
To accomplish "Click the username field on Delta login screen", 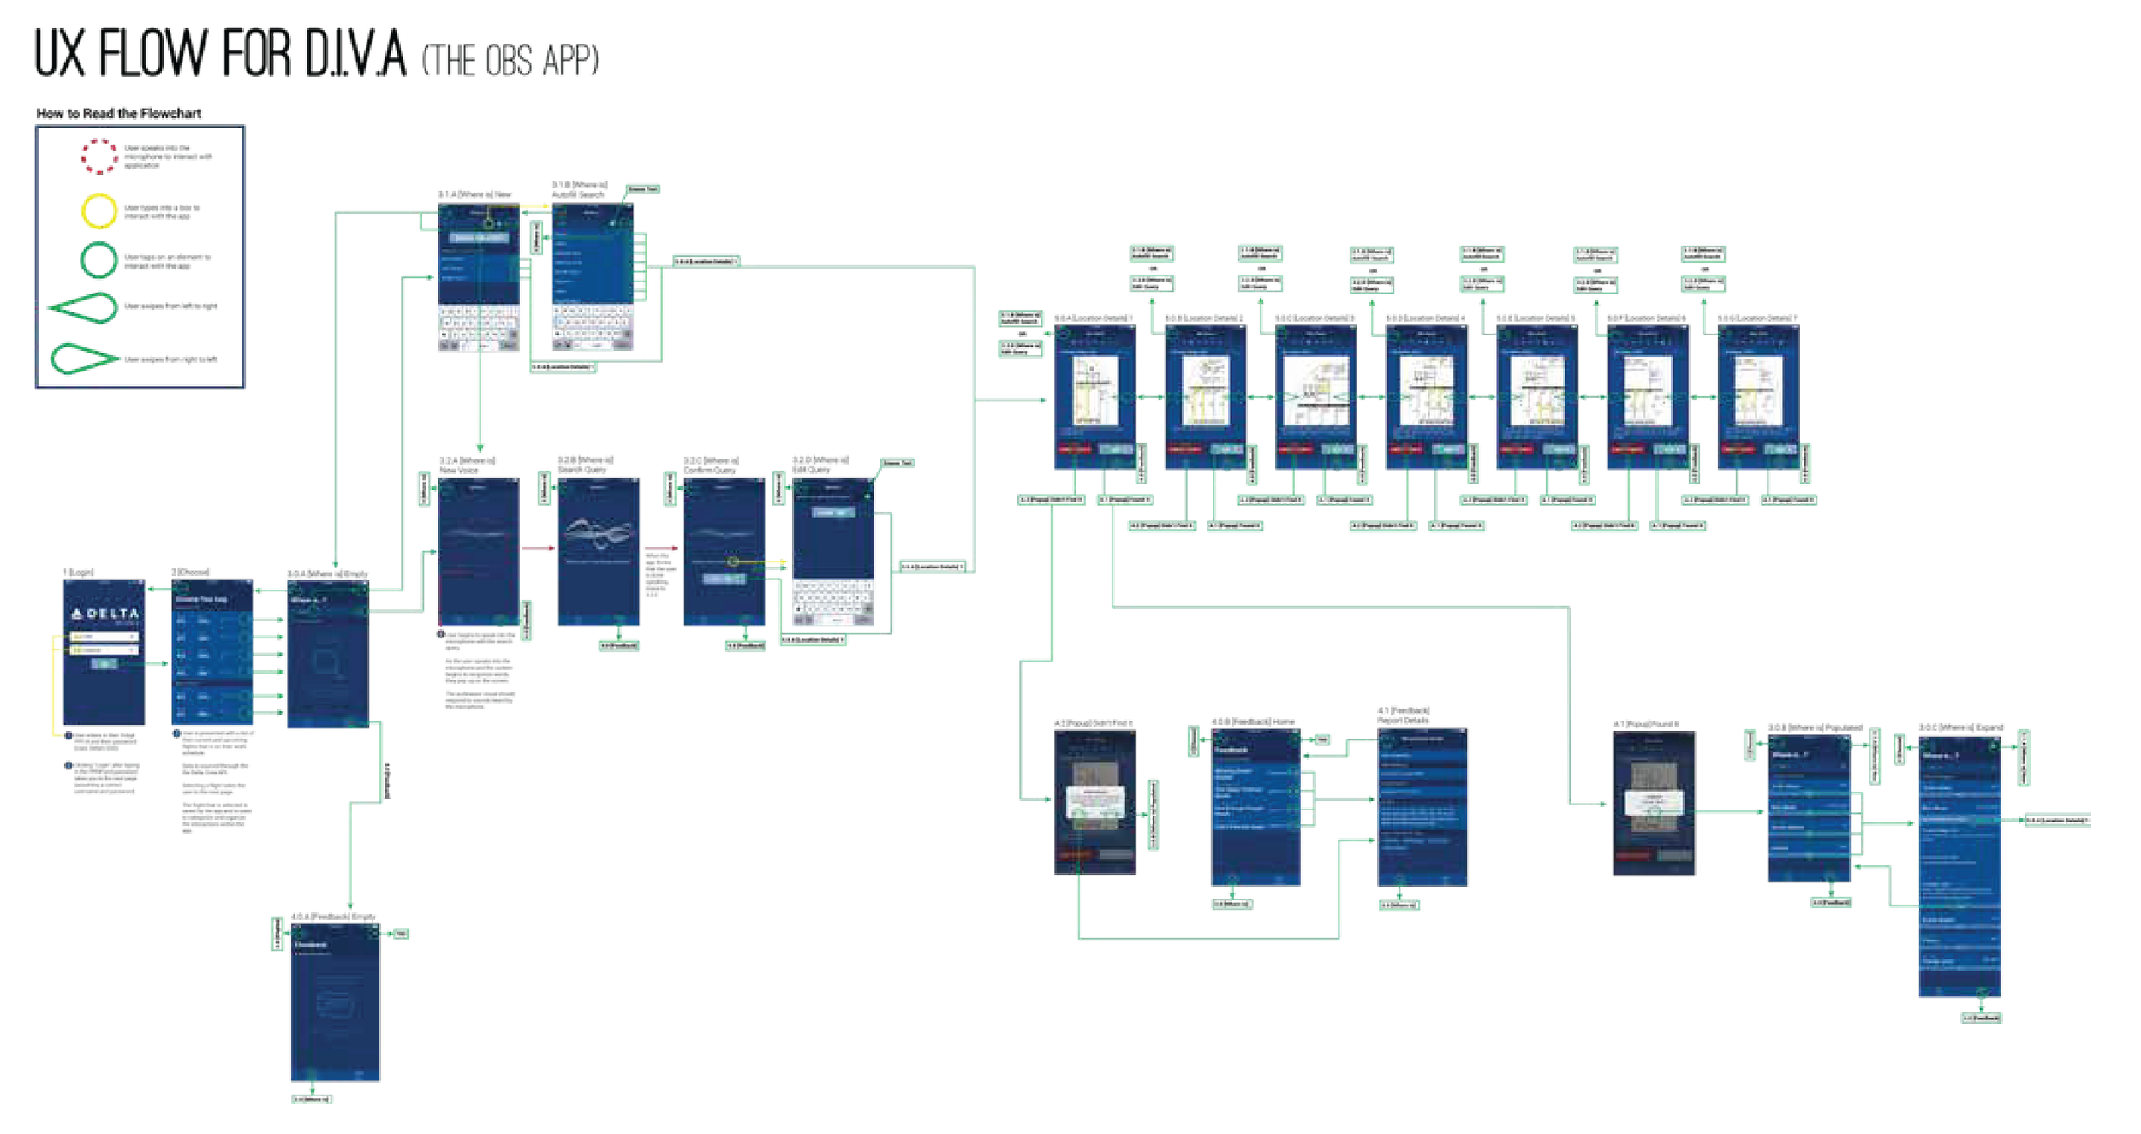I will (x=103, y=637).
